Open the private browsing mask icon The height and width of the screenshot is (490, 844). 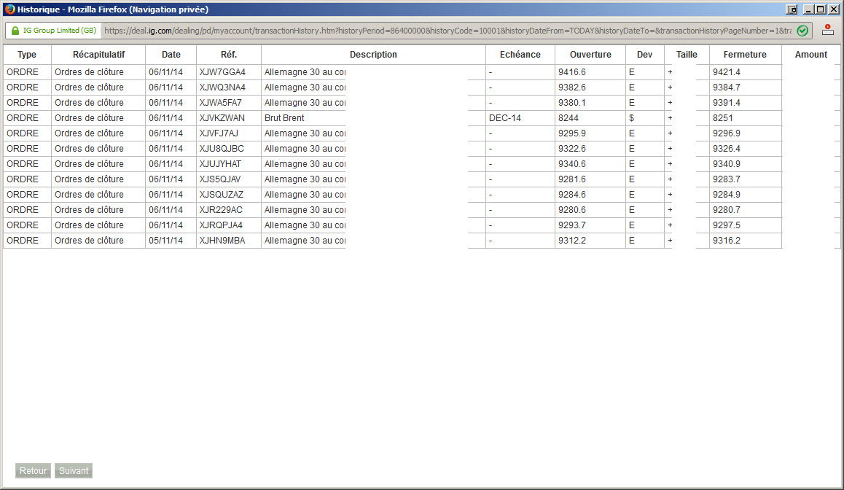click(828, 30)
